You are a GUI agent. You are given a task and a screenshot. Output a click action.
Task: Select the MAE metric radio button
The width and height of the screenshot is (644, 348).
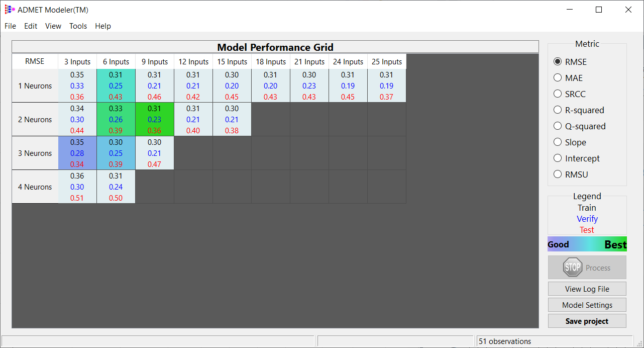(558, 78)
